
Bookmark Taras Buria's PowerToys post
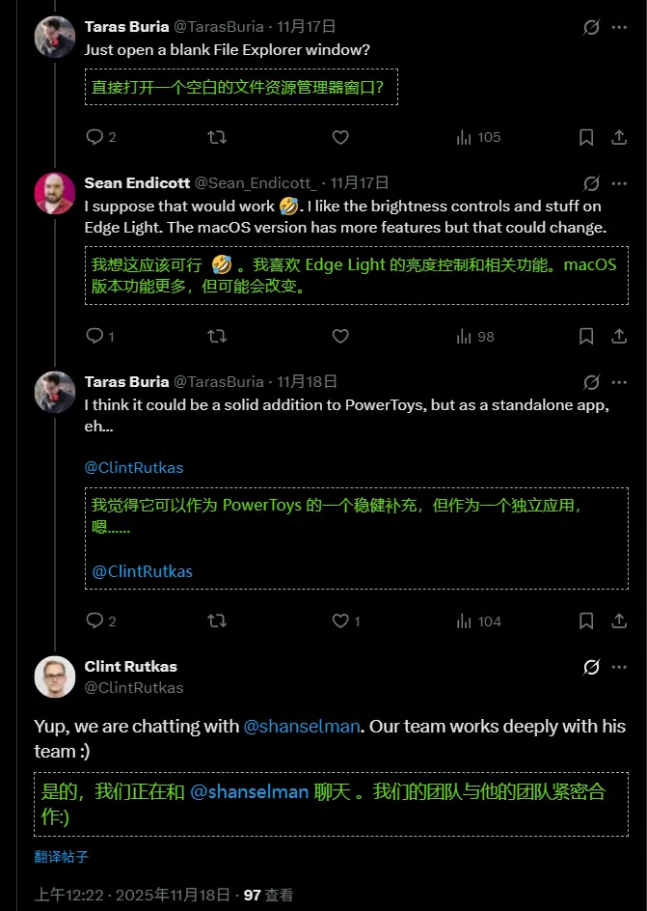point(586,621)
